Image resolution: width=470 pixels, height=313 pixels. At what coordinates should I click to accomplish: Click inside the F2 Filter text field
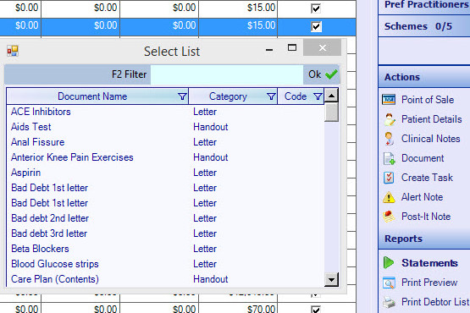[x=227, y=74]
